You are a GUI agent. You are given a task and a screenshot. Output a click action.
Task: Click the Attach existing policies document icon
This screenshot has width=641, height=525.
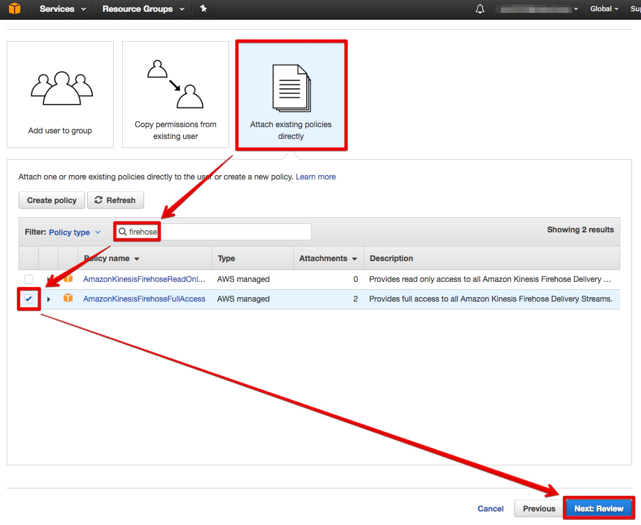292,88
